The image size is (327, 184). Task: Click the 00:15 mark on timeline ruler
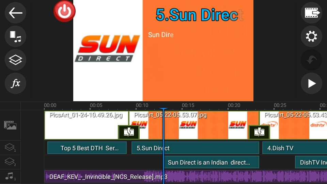(188, 105)
